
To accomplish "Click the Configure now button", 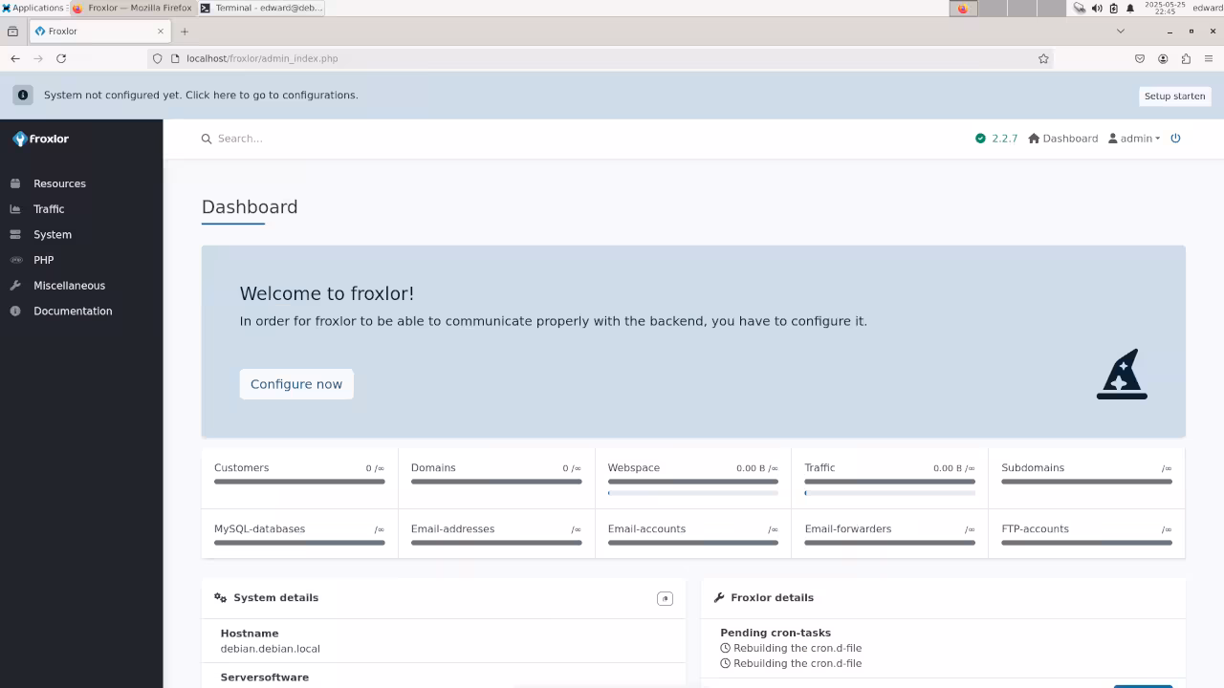I will click(296, 384).
